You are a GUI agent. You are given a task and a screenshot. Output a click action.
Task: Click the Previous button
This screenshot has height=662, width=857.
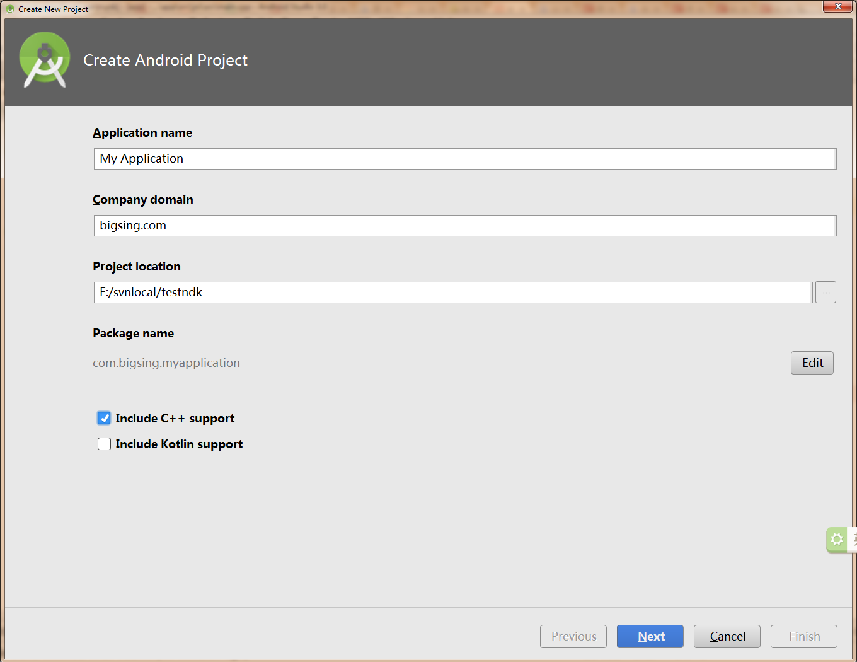(x=573, y=636)
